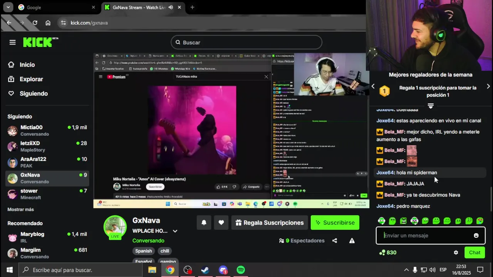Mute the GxNava tab audio icon
The width and height of the screenshot is (493, 277).
(x=171, y=7)
